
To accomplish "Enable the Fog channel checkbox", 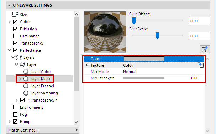I will click(x=15, y=114).
